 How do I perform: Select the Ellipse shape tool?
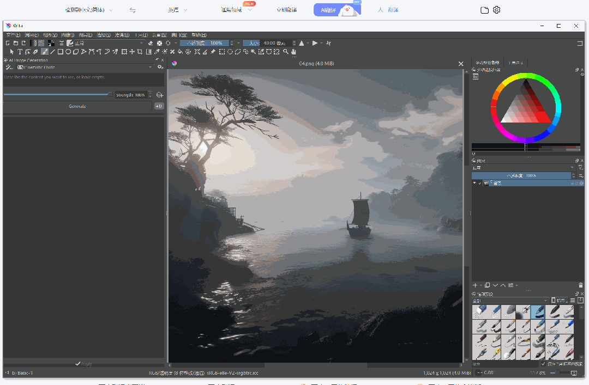pos(68,52)
